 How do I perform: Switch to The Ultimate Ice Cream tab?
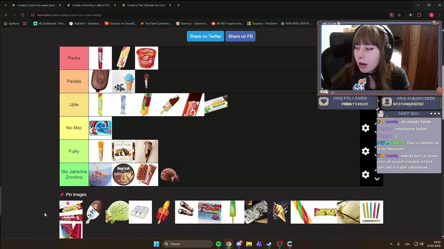[146, 5]
